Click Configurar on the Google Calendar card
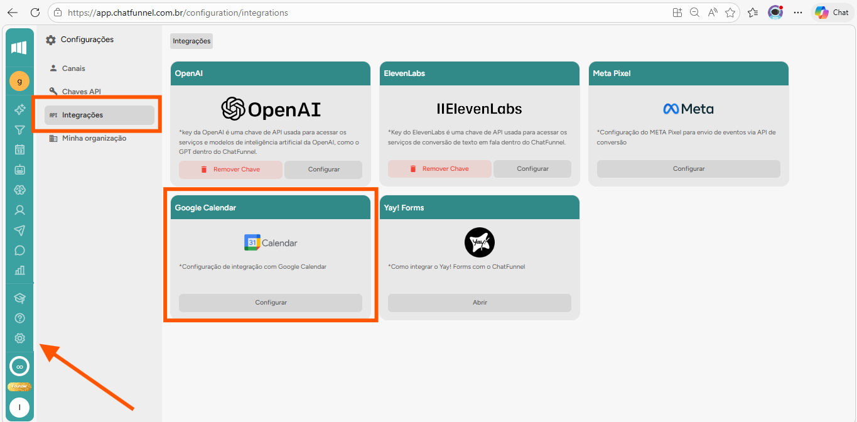 (271, 303)
